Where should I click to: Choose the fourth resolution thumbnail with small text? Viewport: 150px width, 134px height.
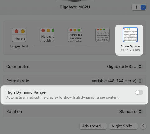point(103,35)
